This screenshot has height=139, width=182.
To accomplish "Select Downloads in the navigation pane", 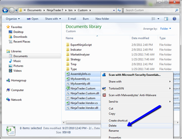I will coord(20,37).
